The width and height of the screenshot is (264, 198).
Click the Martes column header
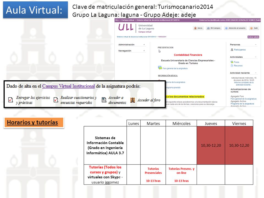(x=153, y=123)
